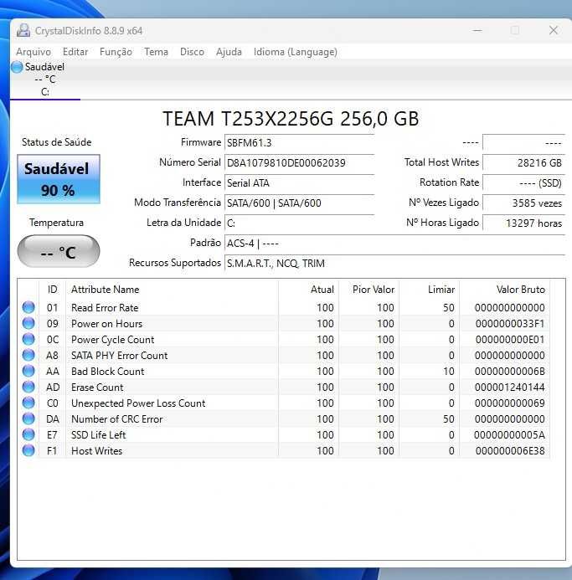Open the Ajuda menu

pos(229,52)
